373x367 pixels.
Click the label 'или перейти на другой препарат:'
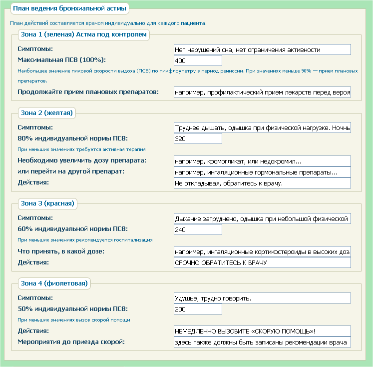pyautogui.click(x=71, y=171)
